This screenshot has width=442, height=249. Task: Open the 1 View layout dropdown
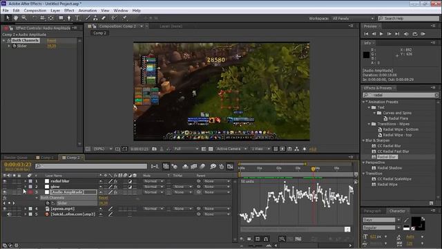click(x=261, y=149)
